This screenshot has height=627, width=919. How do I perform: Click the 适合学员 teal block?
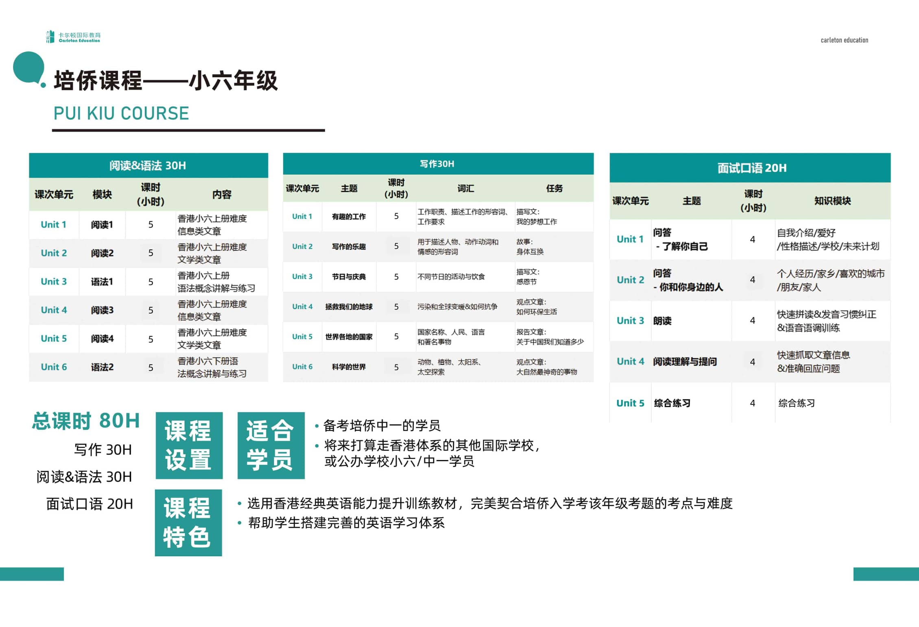pyautogui.click(x=271, y=445)
